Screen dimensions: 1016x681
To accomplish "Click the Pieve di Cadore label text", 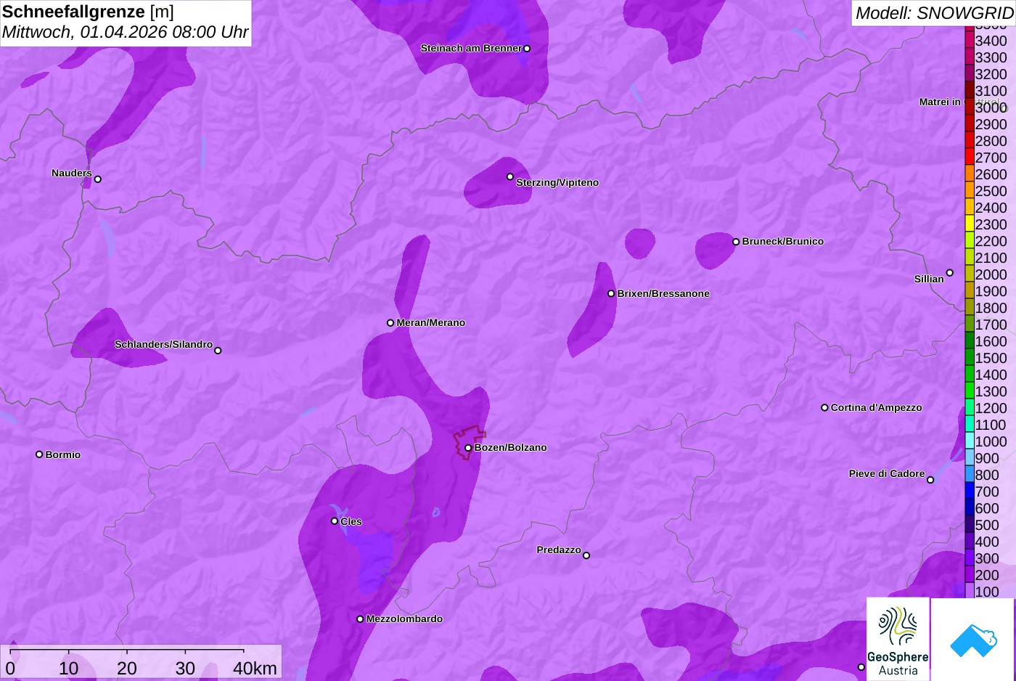I will point(887,474).
